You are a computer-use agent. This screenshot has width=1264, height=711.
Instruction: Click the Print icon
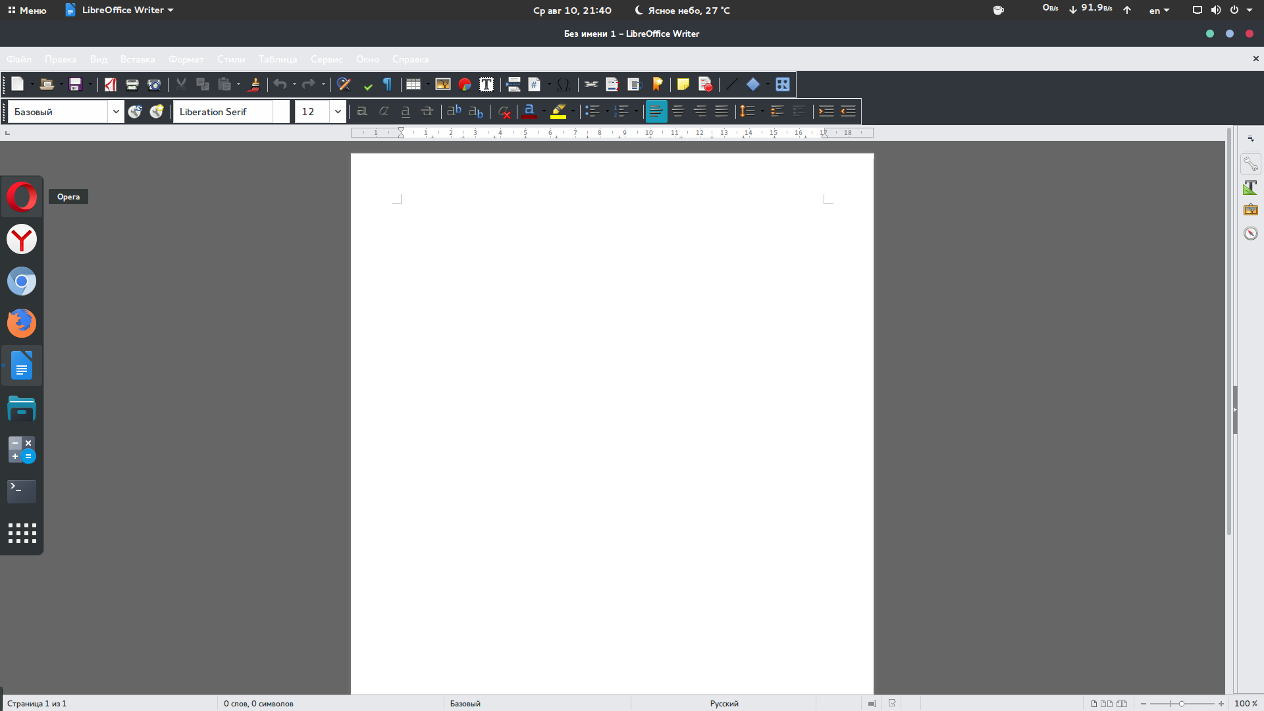click(x=132, y=84)
